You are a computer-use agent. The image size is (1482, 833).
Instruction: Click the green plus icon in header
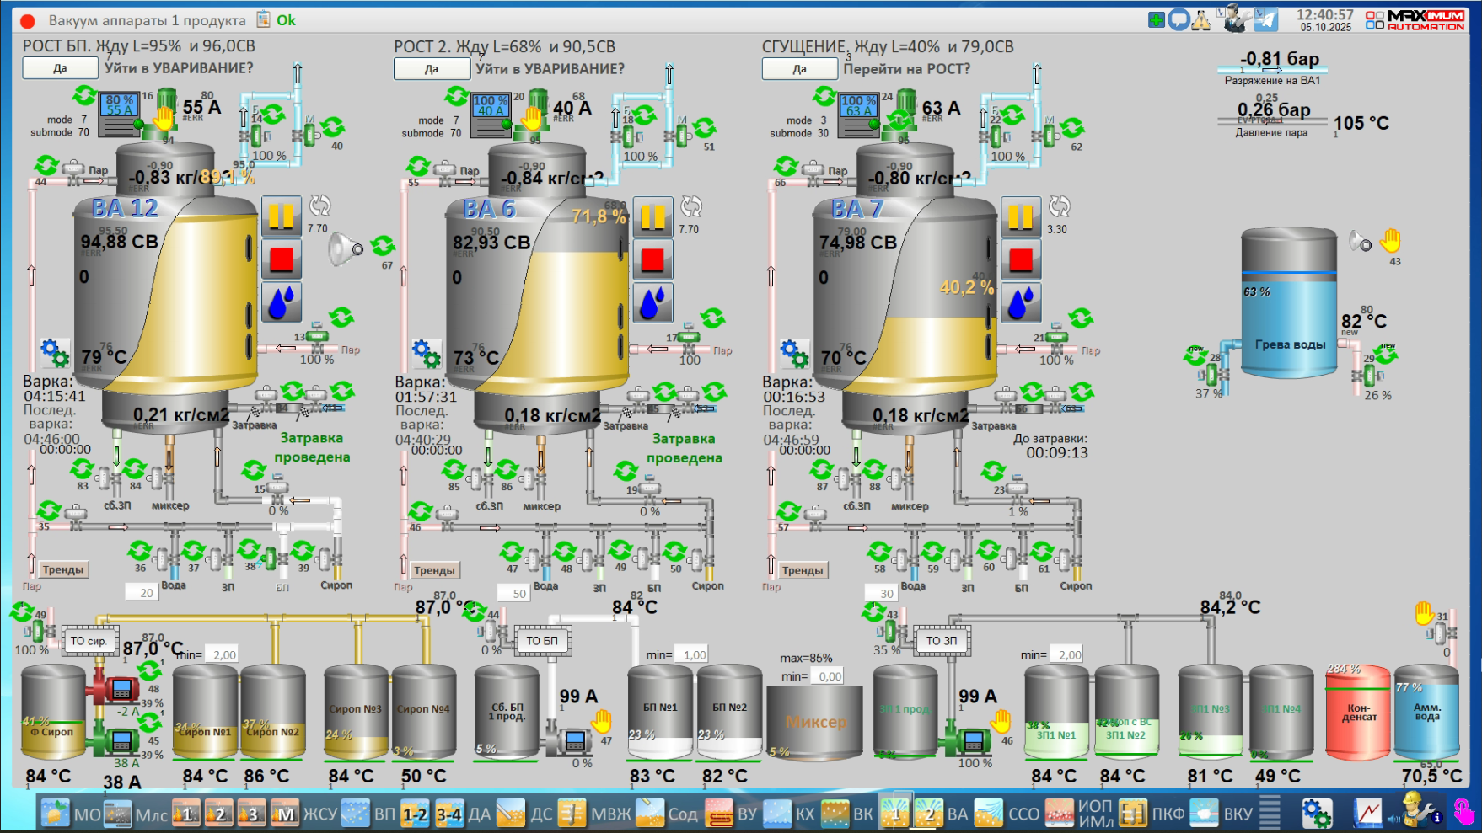point(1157,19)
